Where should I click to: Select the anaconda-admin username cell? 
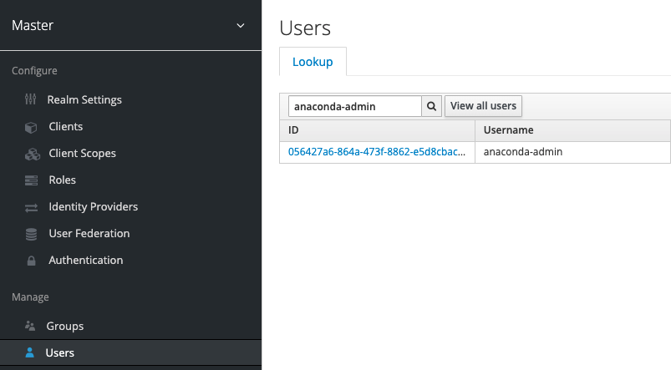pyautogui.click(x=572, y=152)
